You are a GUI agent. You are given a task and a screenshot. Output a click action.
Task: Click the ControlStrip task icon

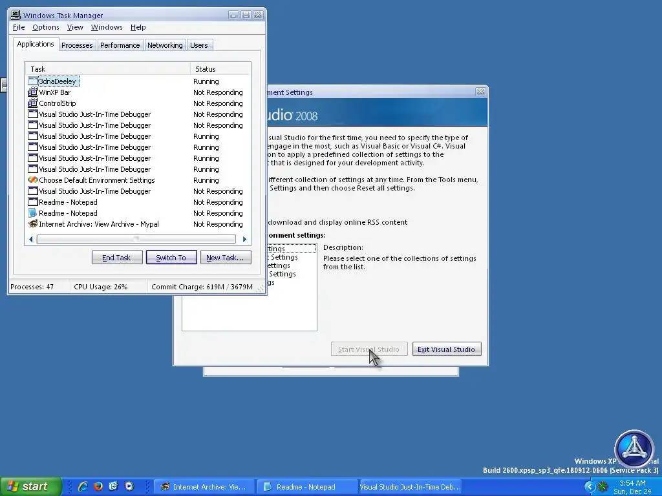(x=32, y=103)
